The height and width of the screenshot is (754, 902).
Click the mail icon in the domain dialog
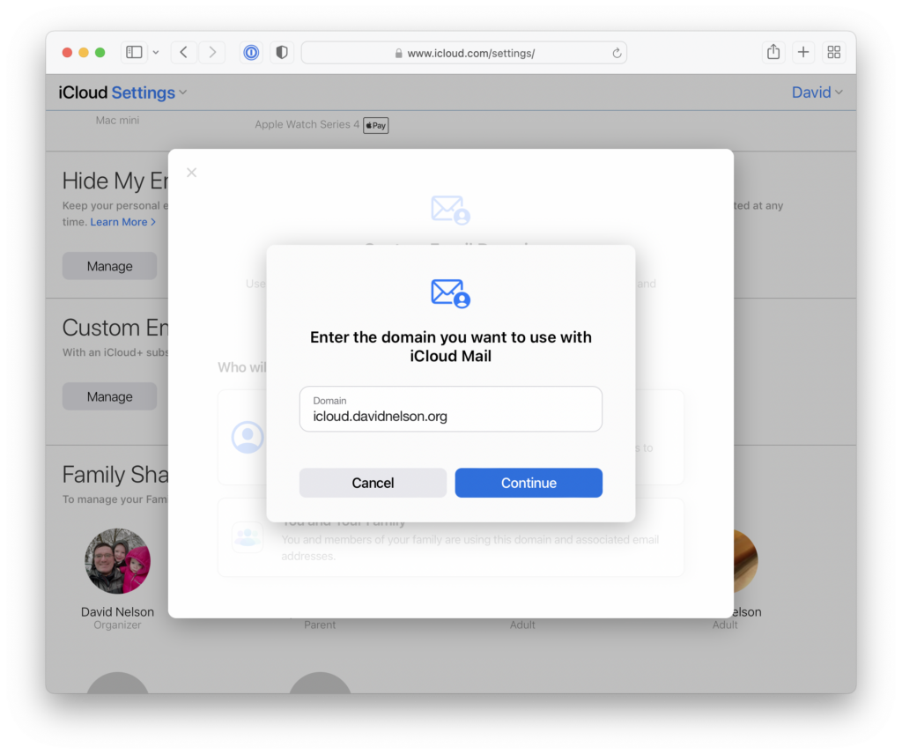tap(450, 293)
